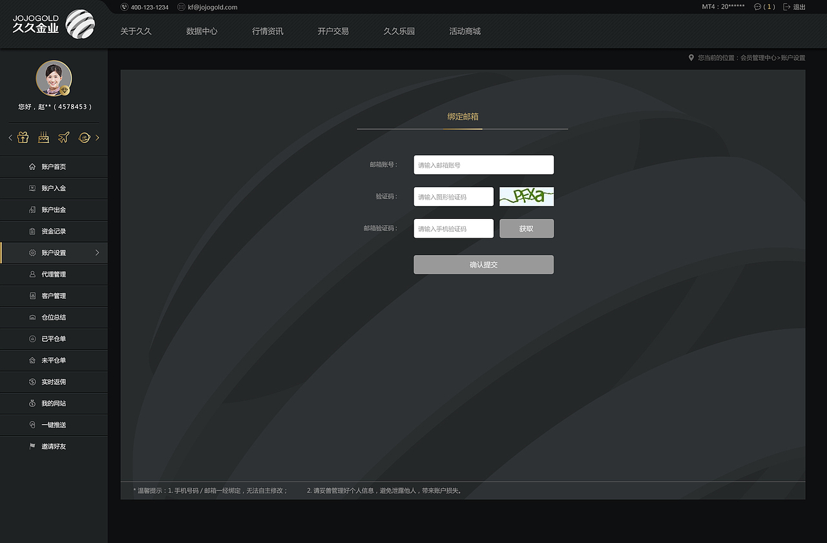Viewport: 827px width, 543px height.
Task: Expand the 账户设置 submenu chevron
Action: pyautogui.click(x=98, y=252)
